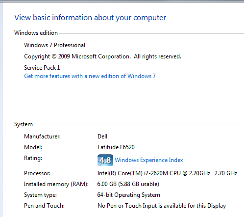Open Get more features with a new edition link
Image resolution: width=244 pixels, height=217 pixels.
(90, 76)
